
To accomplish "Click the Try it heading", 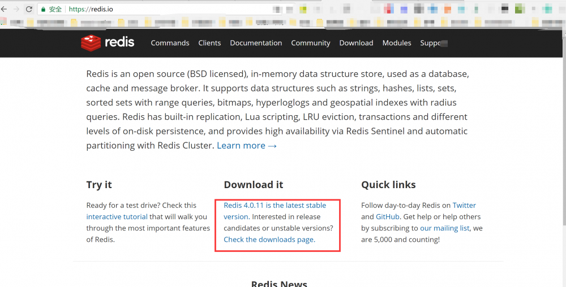I will tap(99, 185).
